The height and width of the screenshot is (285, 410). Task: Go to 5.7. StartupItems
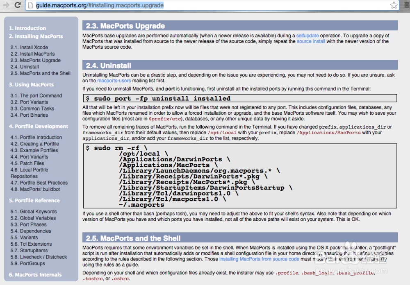coord(29,251)
